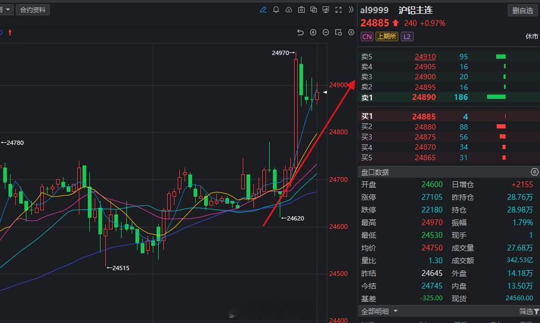Click 成交量 value 27.68万

(520, 248)
